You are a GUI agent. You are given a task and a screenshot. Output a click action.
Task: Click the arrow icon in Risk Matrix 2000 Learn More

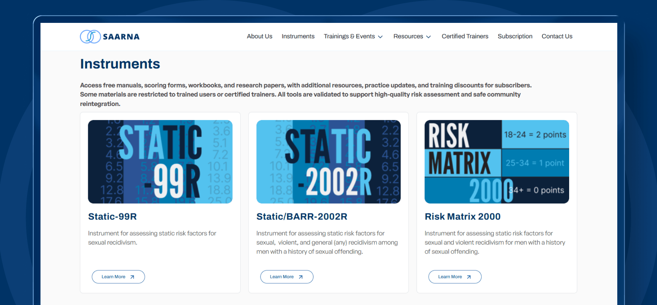tap(469, 277)
